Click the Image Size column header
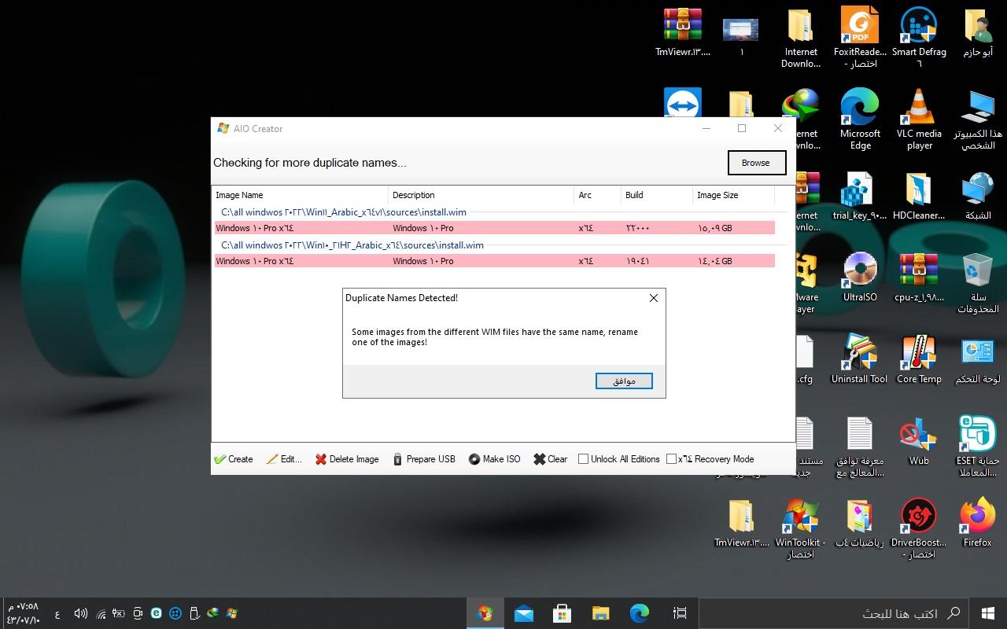 coord(733,195)
